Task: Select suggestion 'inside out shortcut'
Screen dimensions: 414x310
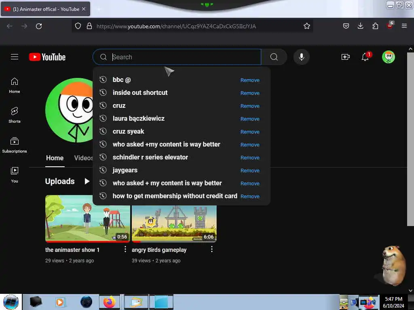Action: coord(140,92)
